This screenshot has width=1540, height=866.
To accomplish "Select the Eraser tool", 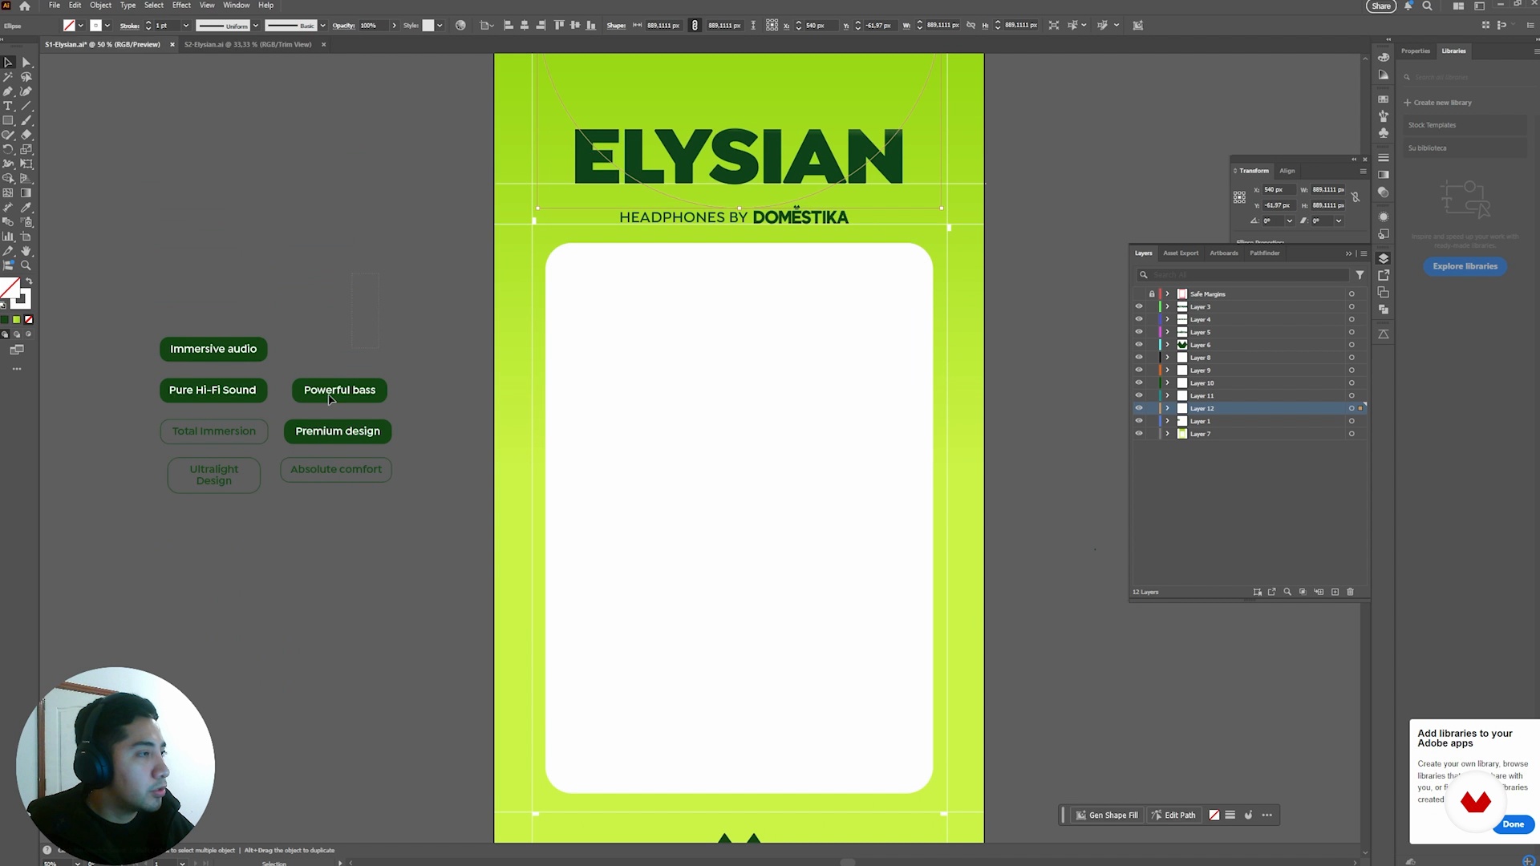I will point(26,135).
